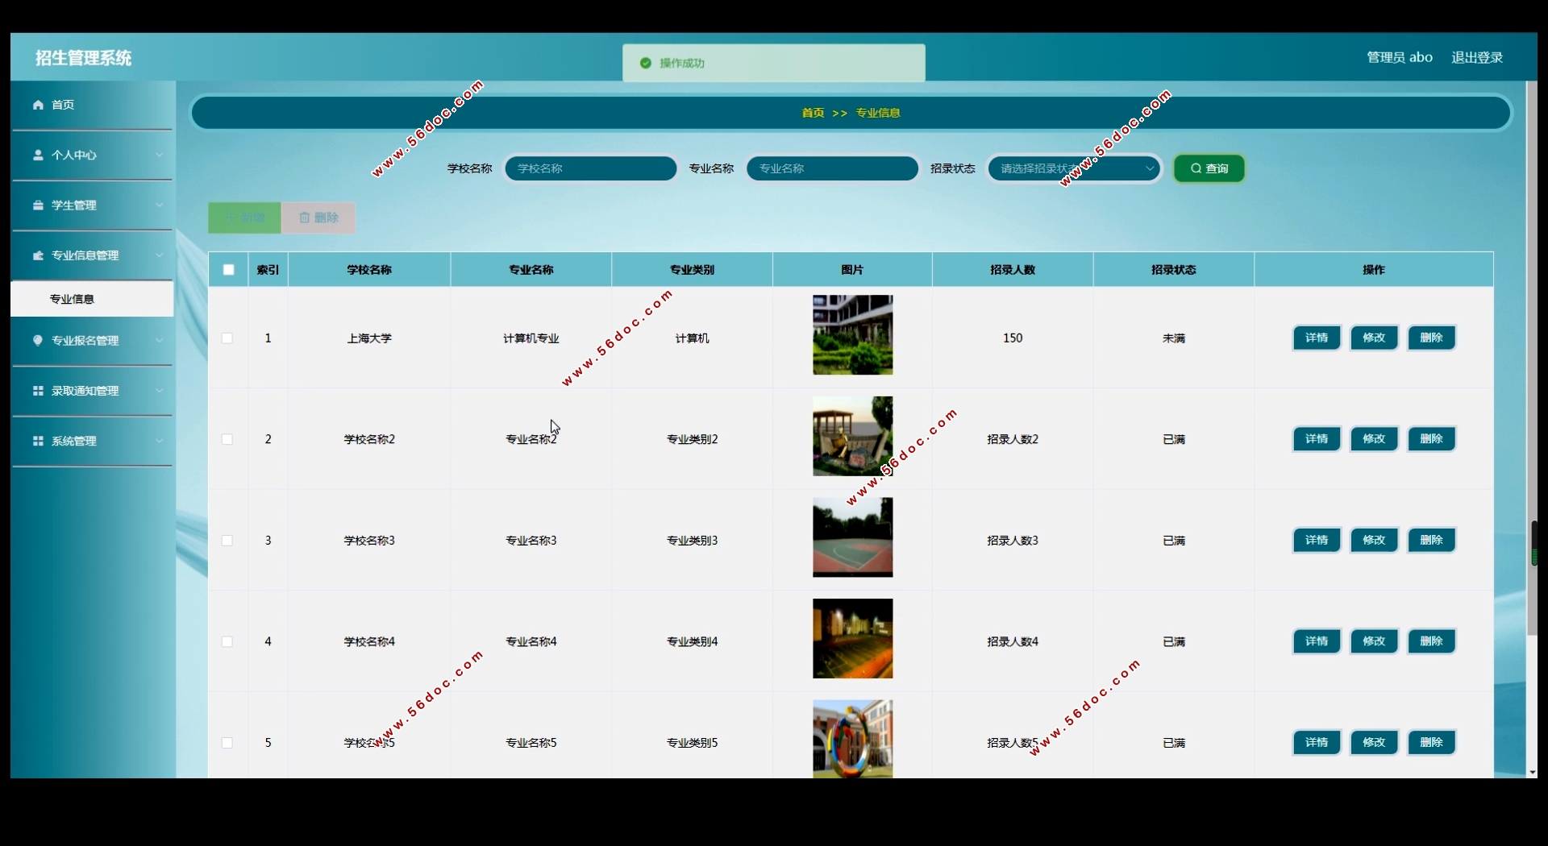The width and height of the screenshot is (1548, 846).
Task: Collapse the 专业信息管理 menu chevron
Action: click(159, 255)
